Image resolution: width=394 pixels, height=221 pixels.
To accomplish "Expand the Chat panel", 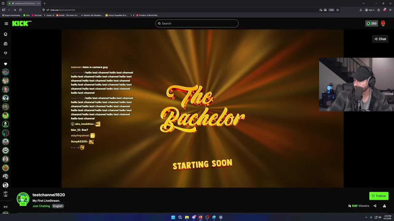I will (380, 39).
